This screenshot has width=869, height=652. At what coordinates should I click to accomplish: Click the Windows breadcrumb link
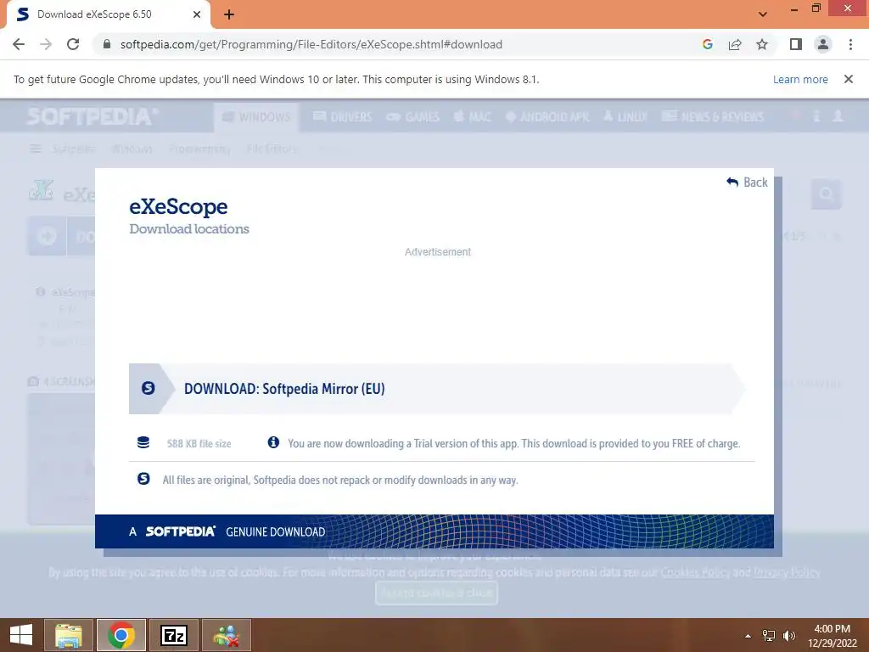point(132,149)
